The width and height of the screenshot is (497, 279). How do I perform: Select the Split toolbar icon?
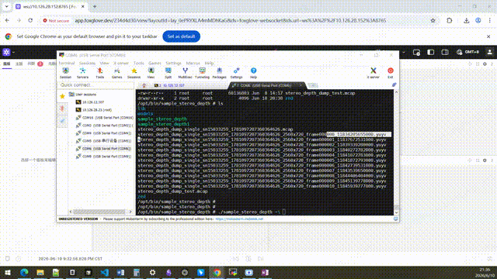coord(168,73)
